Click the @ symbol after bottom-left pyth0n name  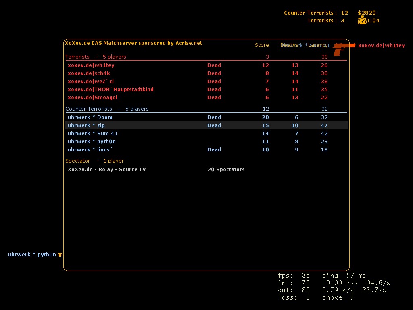60,255
